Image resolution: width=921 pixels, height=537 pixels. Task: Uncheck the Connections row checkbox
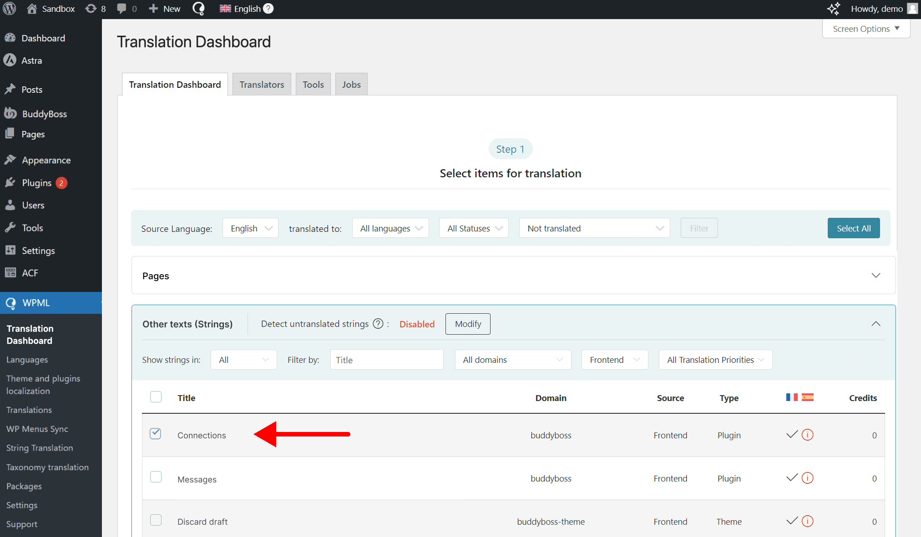[156, 434]
